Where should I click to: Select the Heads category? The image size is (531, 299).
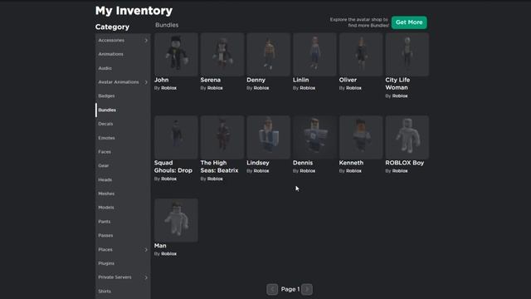click(123, 179)
